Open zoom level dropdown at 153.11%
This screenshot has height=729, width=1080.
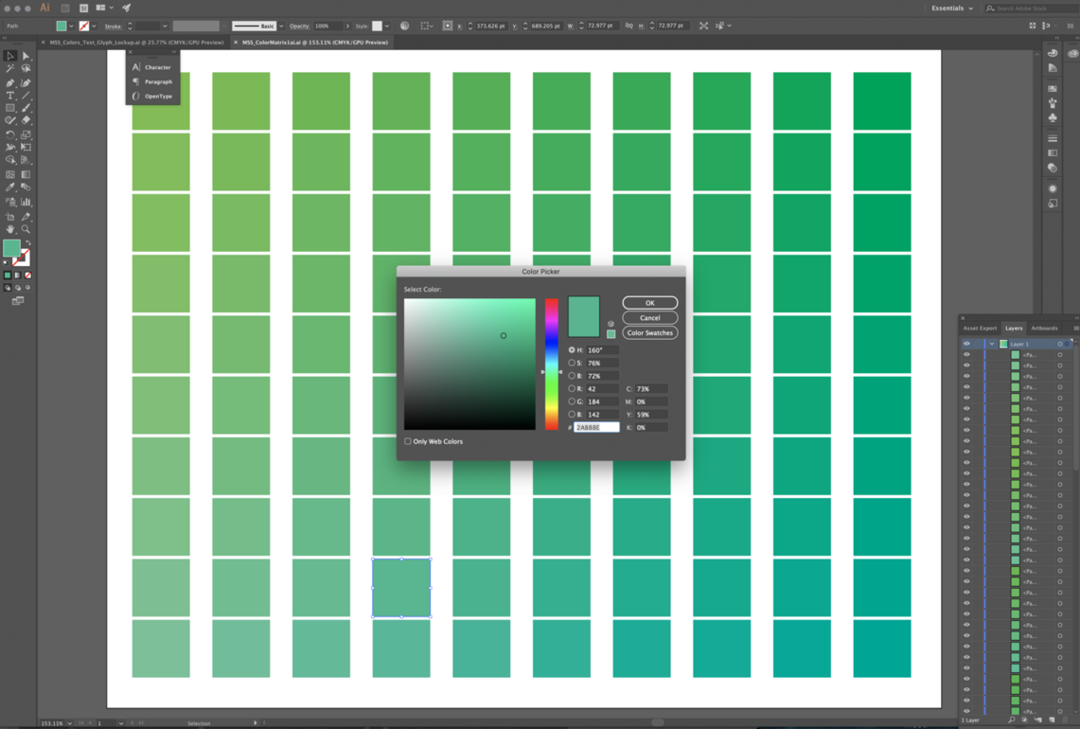[69, 723]
